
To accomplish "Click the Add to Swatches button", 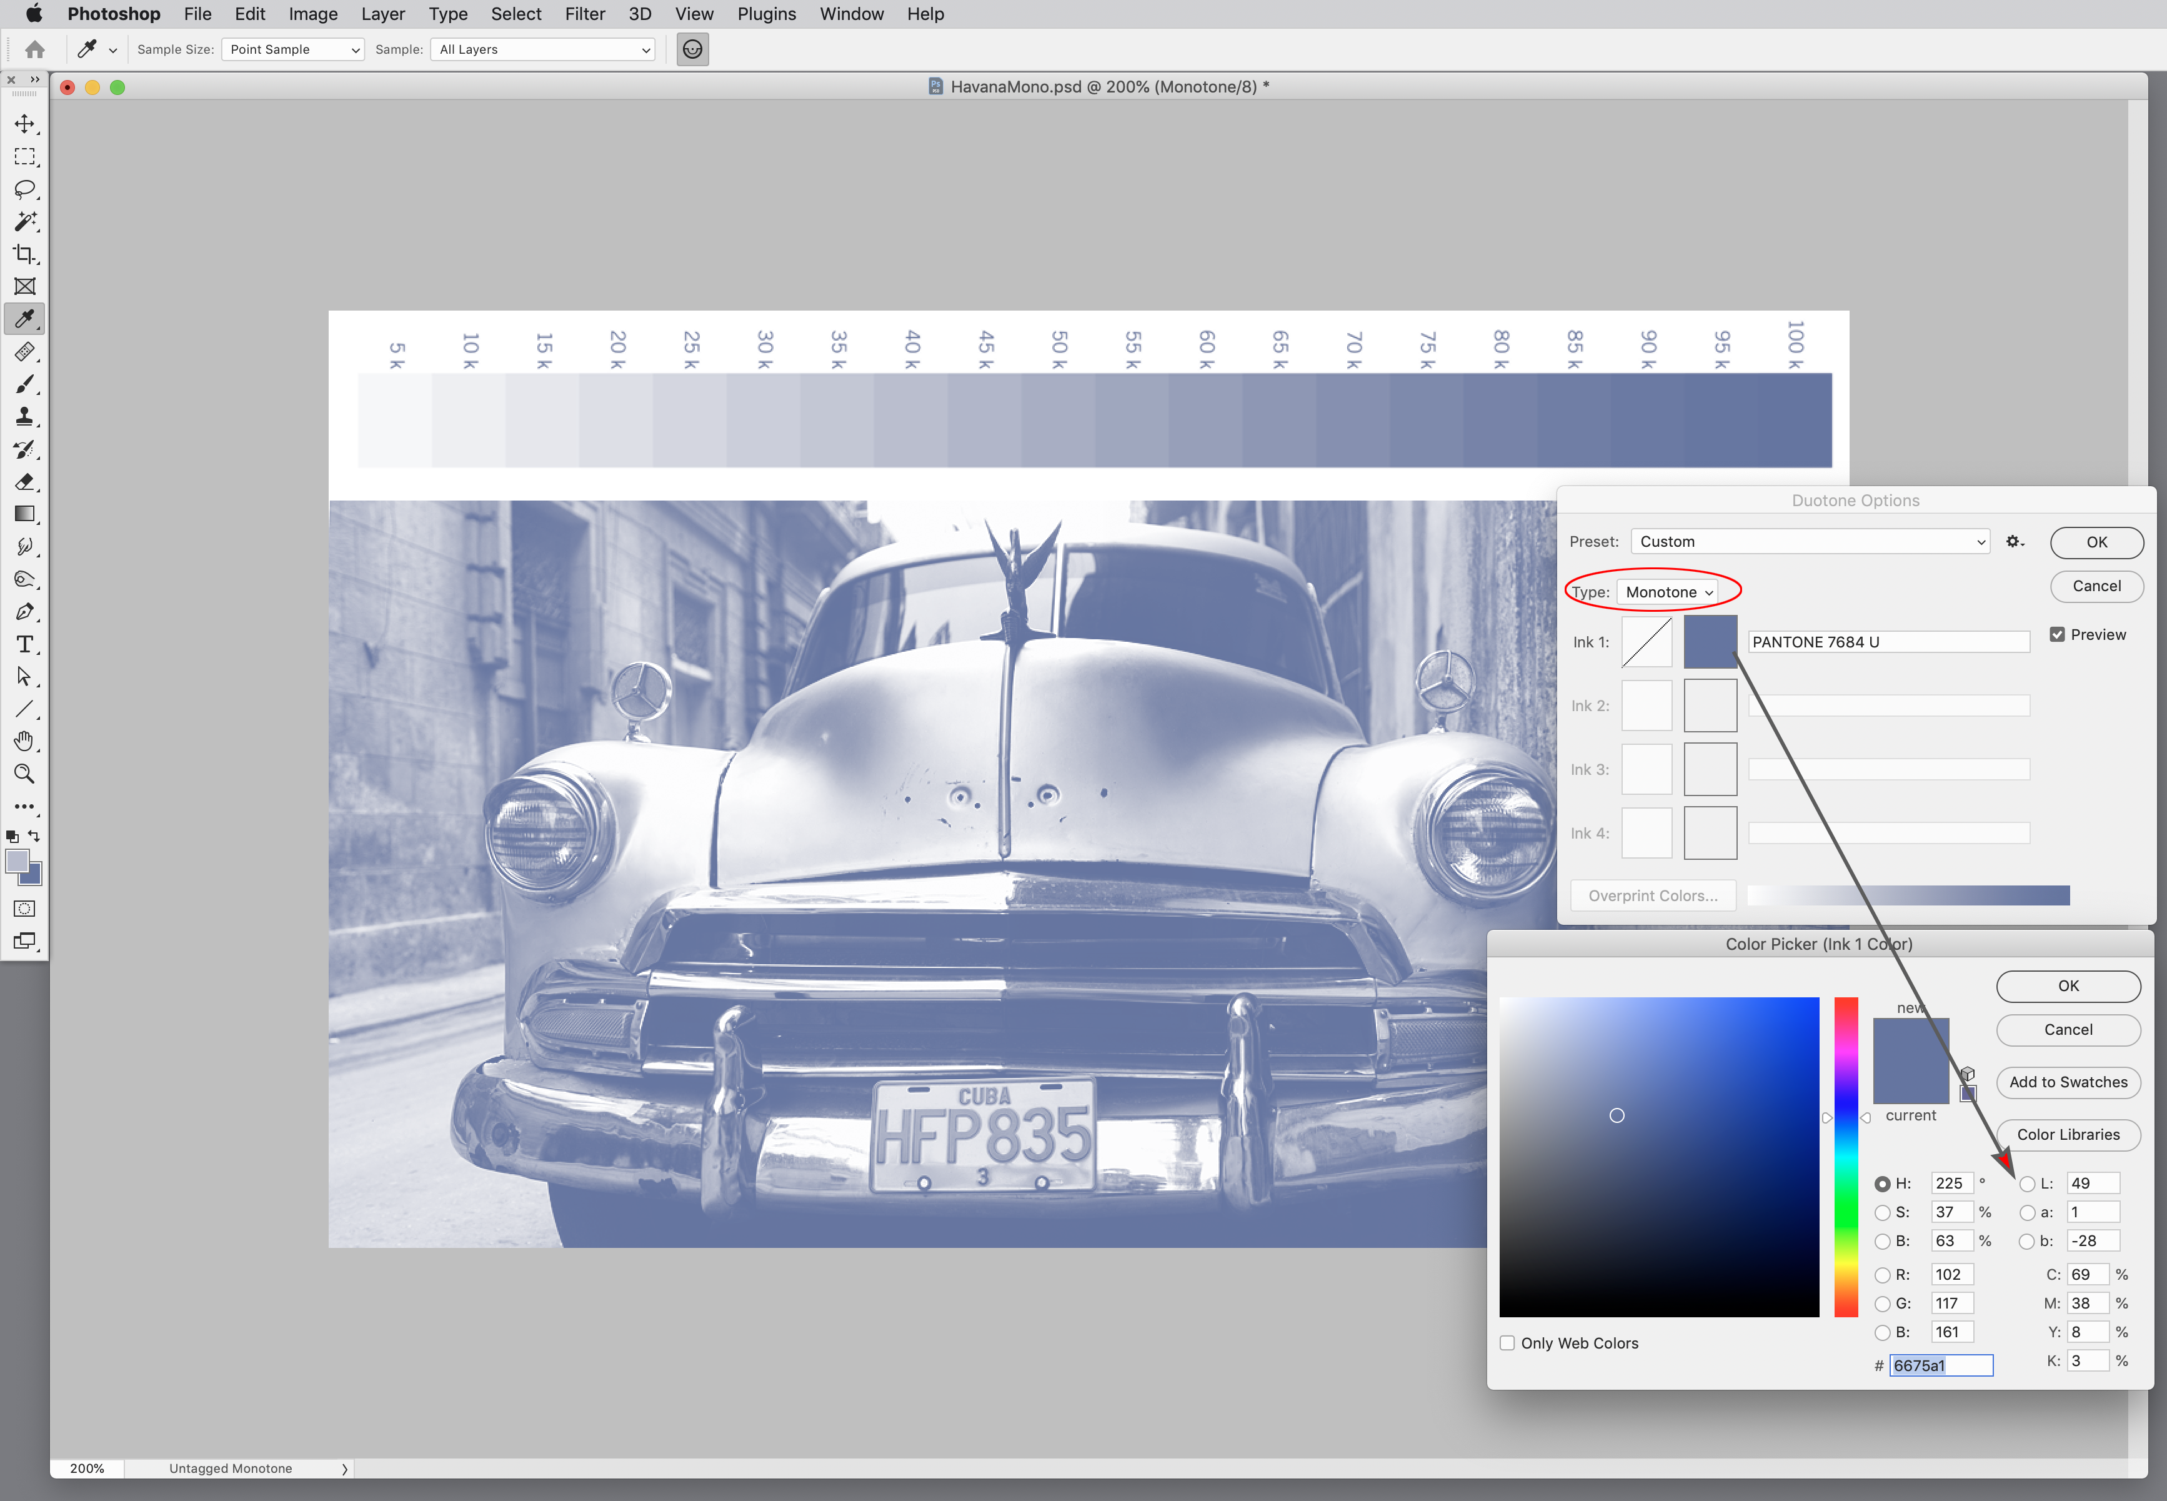I will pos(2066,1082).
